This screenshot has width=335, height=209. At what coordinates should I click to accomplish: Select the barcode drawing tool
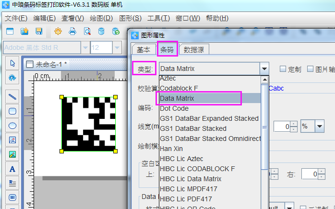point(12,197)
